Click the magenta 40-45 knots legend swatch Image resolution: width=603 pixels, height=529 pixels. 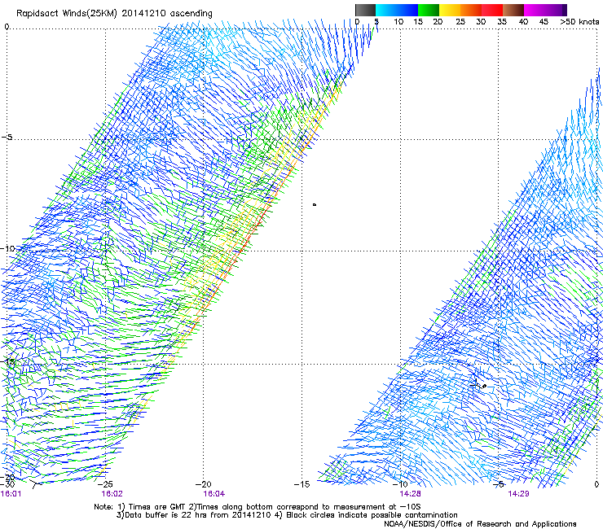pyautogui.click(x=535, y=10)
